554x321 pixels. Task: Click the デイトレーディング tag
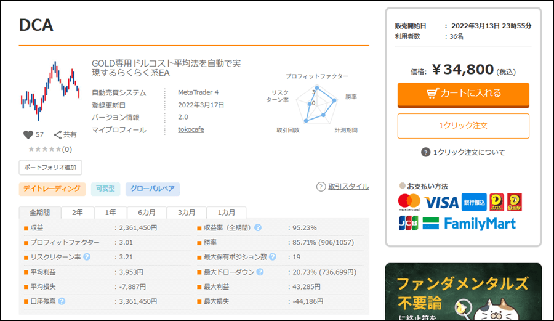(51, 189)
